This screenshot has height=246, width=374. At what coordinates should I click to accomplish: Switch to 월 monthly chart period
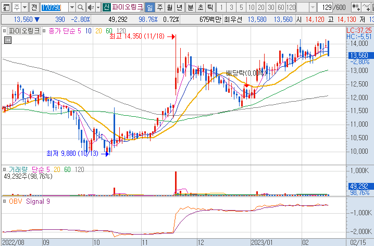coord(170,7)
